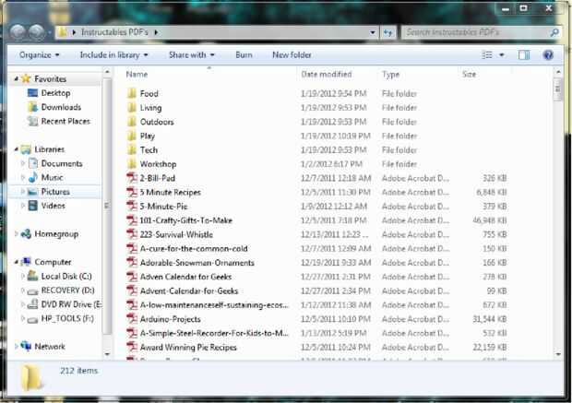572x403 pixels.
Task: Click the Music library note icon
Action: (33, 177)
